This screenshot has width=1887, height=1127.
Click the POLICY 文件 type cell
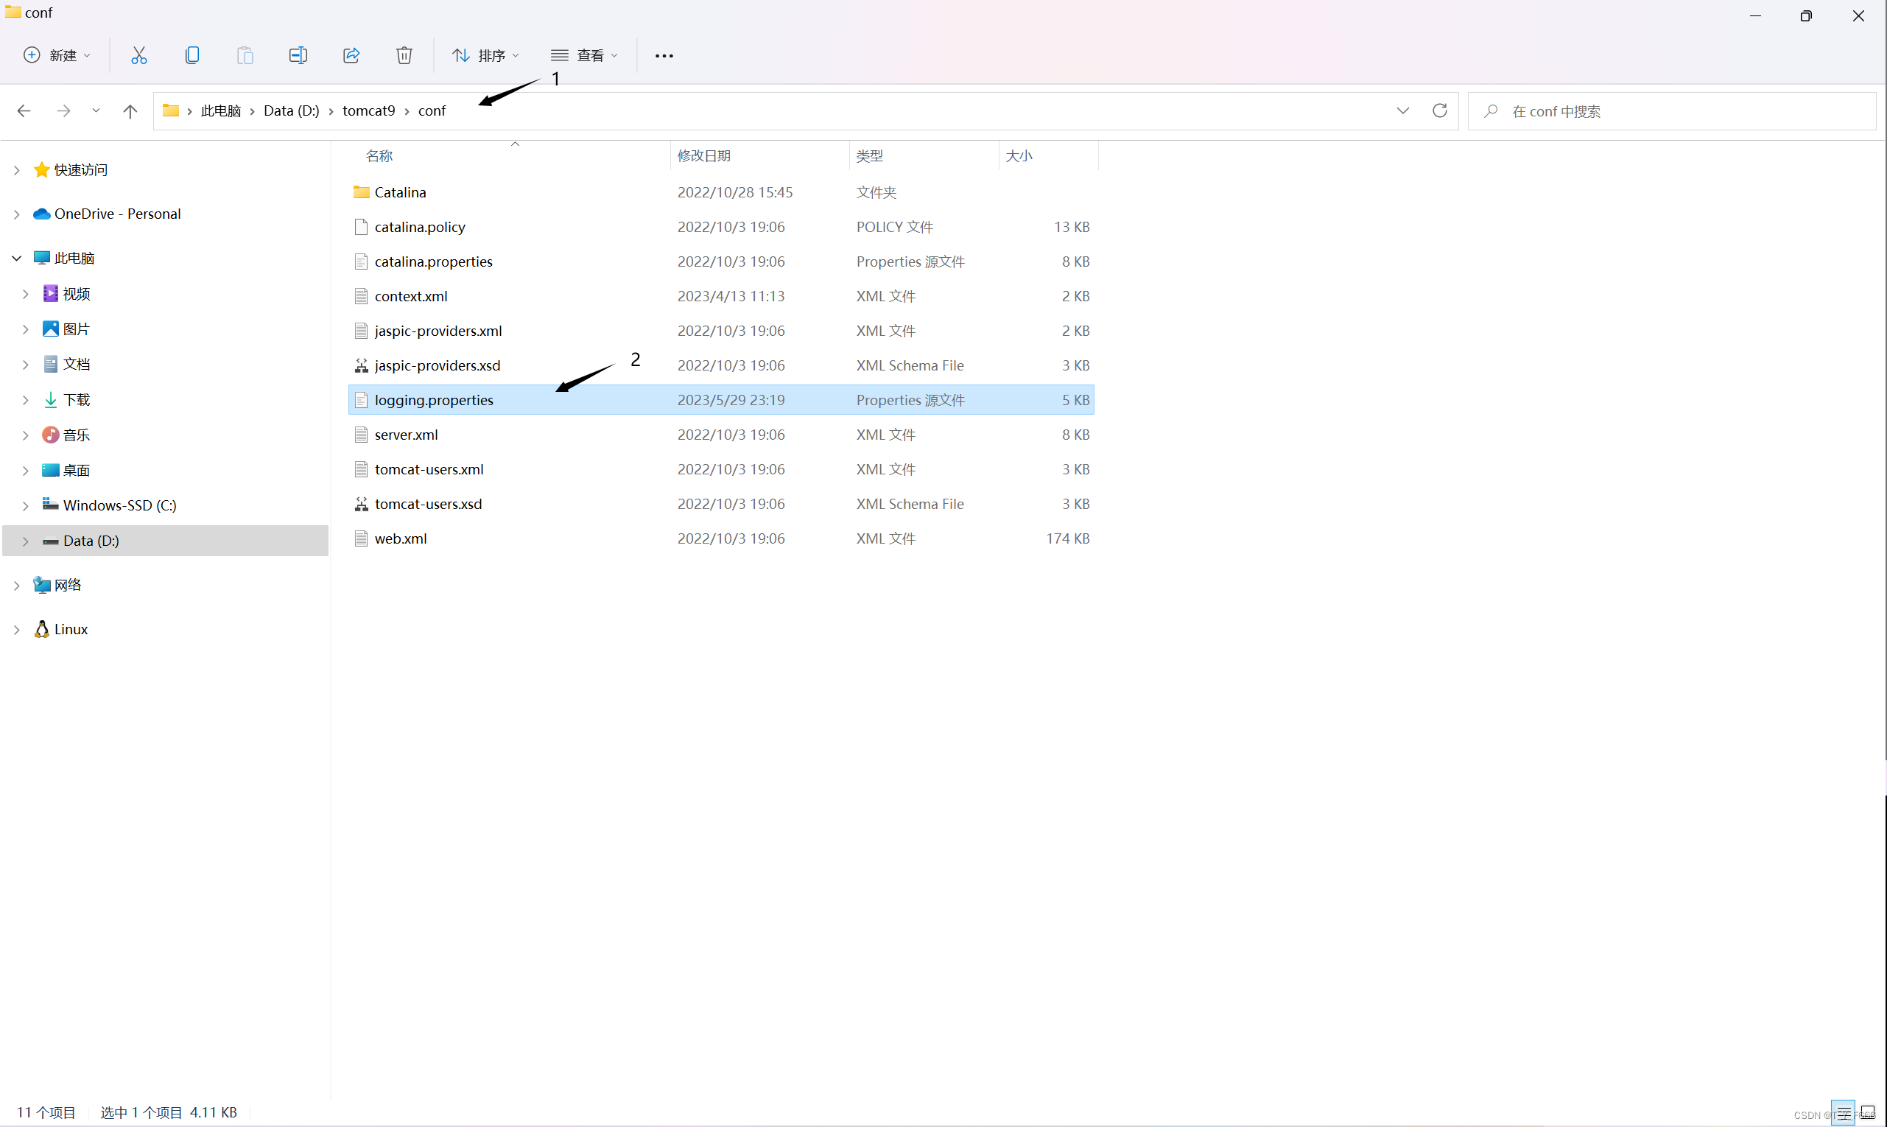pos(895,227)
